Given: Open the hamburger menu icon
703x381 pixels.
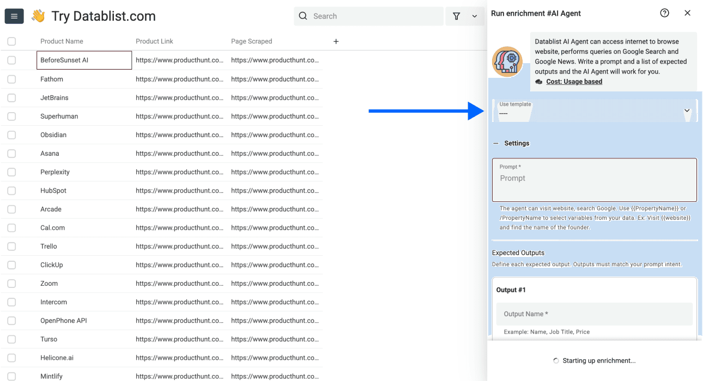Looking at the screenshot, I should pyautogui.click(x=14, y=16).
